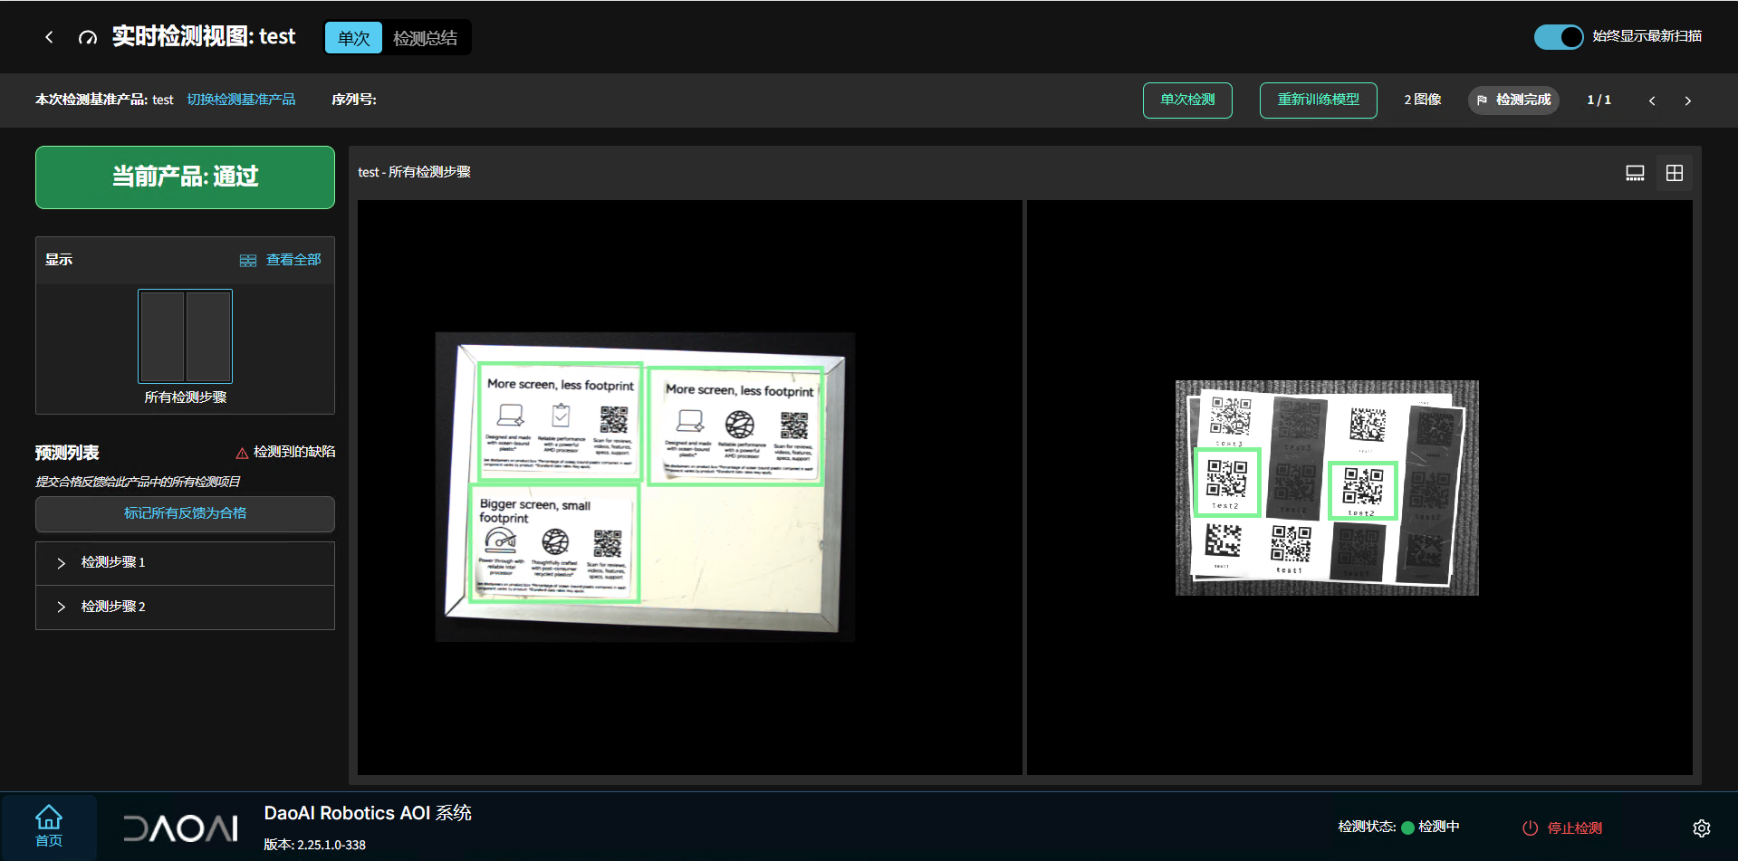The width and height of the screenshot is (1738, 861).
Task: Toggle 始终显示最新扫描 switch
Action: [x=1558, y=37]
